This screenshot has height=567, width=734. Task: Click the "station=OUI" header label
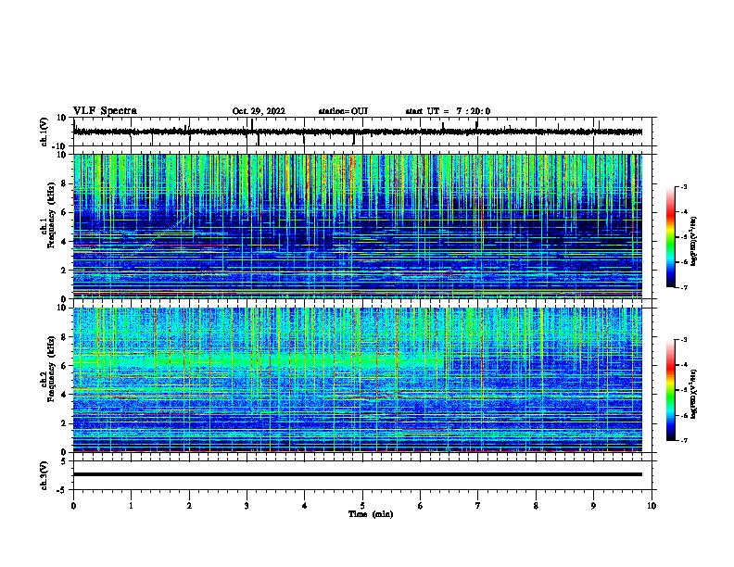click(x=343, y=111)
